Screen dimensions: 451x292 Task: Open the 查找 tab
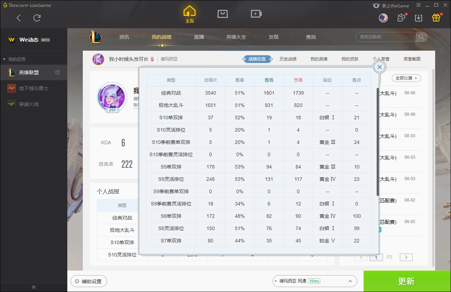311,37
